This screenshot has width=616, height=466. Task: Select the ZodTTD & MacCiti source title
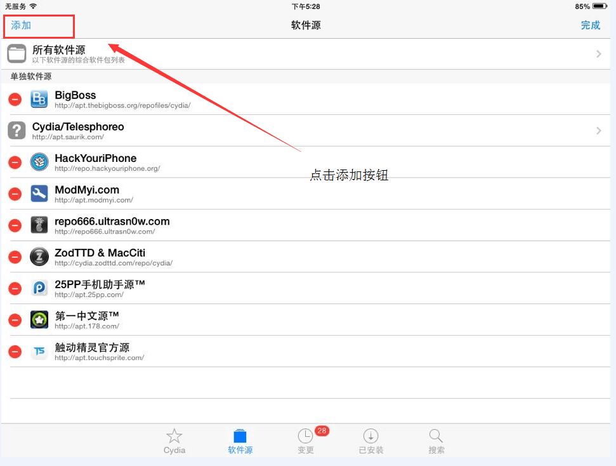tap(100, 253)
